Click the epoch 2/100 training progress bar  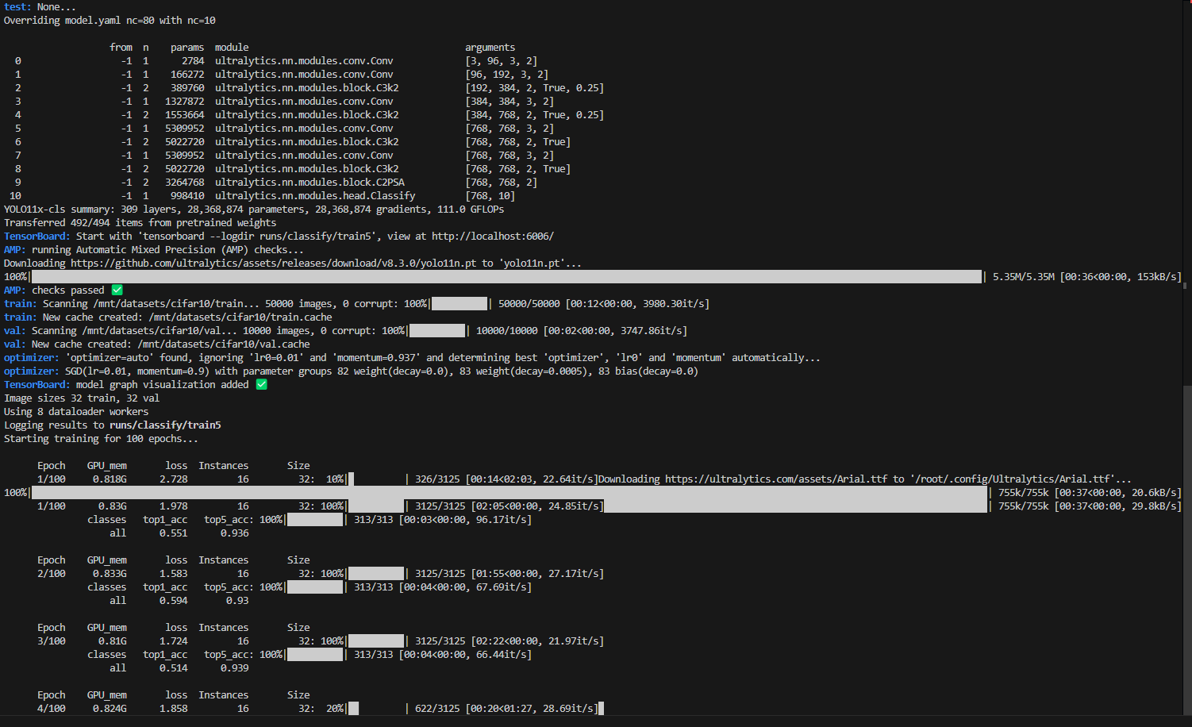click(x=376, y=574)
